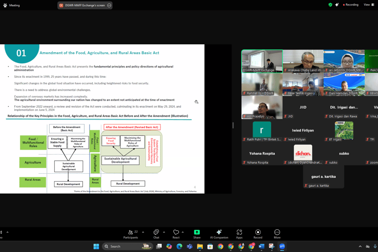Image resolution: width=378 pixels, height=252 pixels.
Task: Open File Explorer from the taskbar
Action: click(200, 246)
